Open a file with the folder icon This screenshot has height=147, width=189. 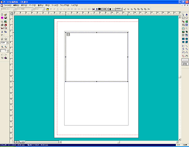(x=6, y=15)
